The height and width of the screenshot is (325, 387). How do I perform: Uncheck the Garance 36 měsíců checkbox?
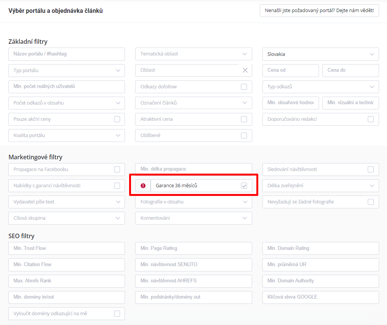[x=244, y=186]
